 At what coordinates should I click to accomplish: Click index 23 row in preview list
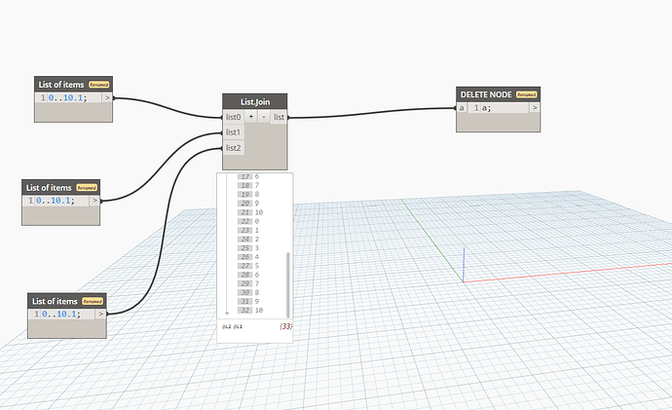pos(248,231)
